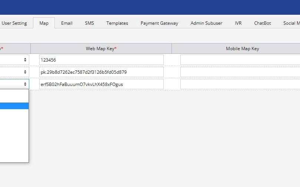
Task: Go to the ChatBot tab
Action: pyautogui.click(x=262, y=23)
